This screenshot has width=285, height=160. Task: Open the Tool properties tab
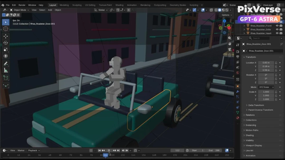click(x=237, y=45)
